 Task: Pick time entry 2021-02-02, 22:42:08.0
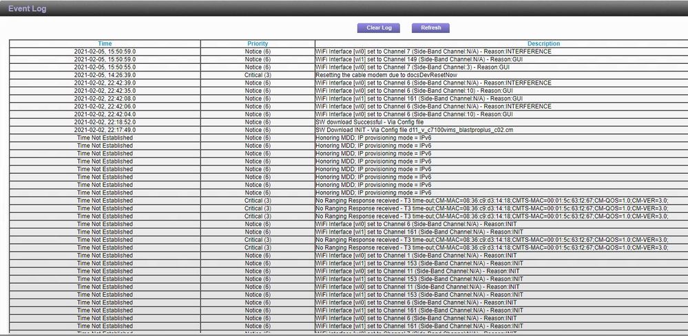(x=105, y=99)
